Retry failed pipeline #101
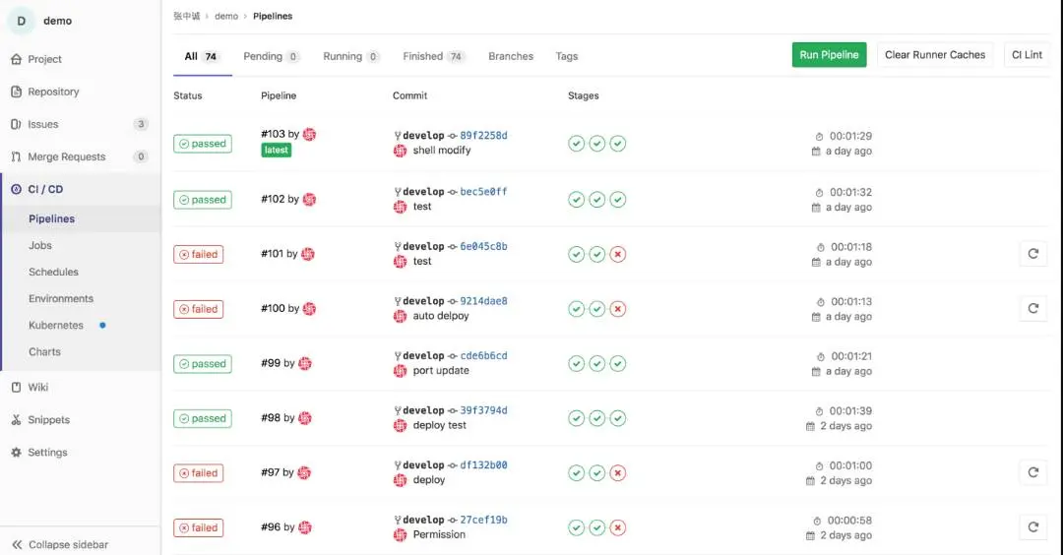This screenshot has width=1063, height=555. [1033, 254]
